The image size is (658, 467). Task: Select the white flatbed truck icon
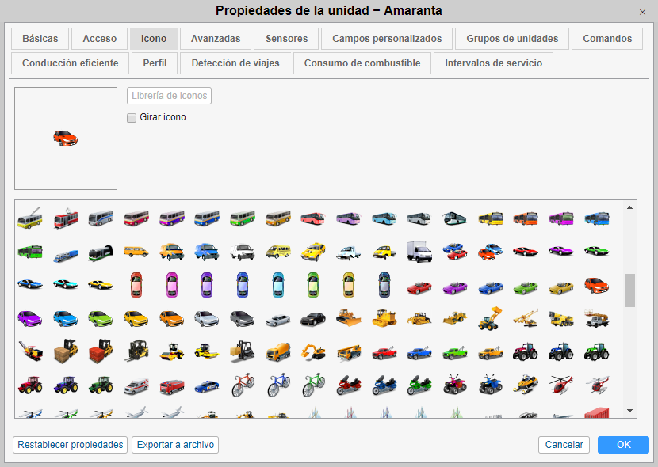348,252
